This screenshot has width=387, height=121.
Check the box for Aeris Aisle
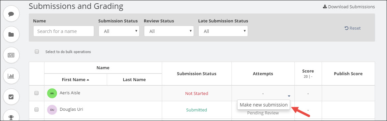tap(36, 93)
